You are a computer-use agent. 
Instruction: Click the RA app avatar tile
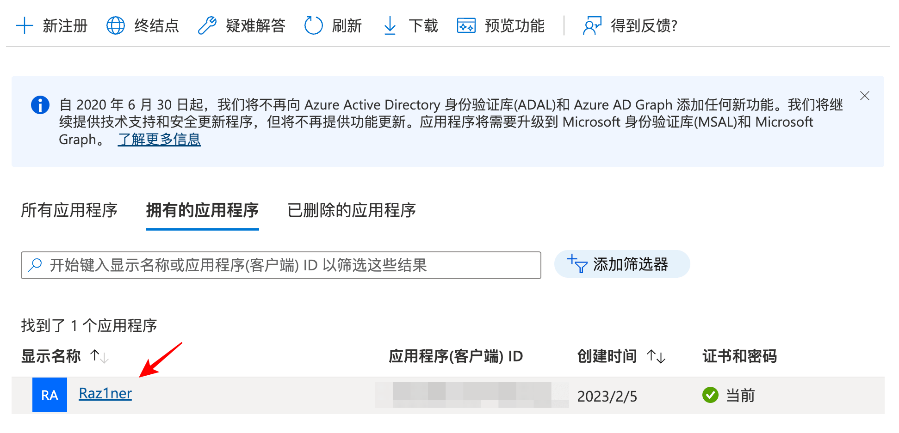tap(50, 395)
